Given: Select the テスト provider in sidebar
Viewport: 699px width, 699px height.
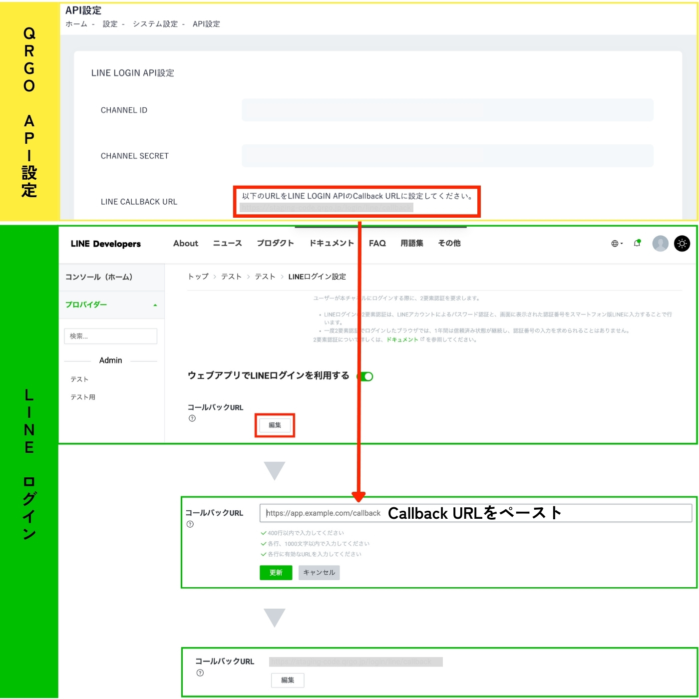Looking at the screenshot, I should pos(79,379).
